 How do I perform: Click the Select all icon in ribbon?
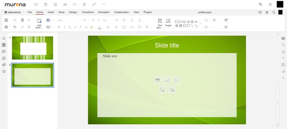coord(226,27)
